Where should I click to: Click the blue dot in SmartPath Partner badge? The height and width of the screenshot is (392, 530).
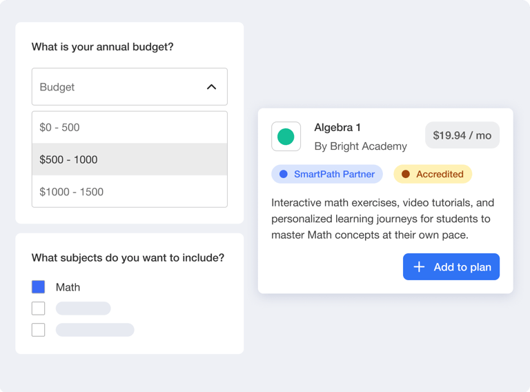tap(283, 174)
